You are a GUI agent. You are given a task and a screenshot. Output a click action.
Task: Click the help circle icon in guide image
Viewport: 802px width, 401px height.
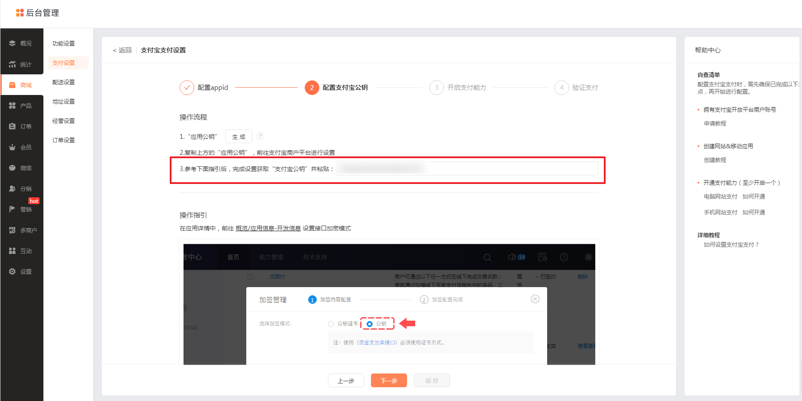tap(564, 257)
